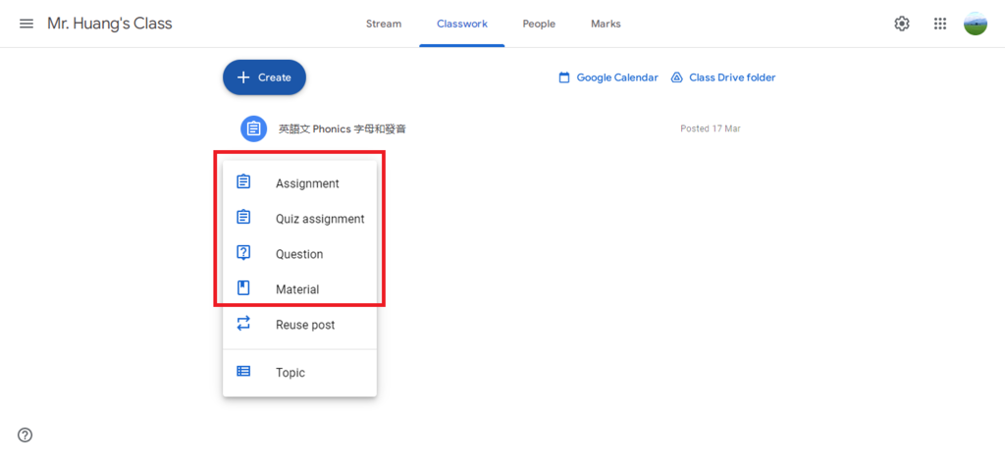Image resolution: width=1005 pixels, height=460 pixels.
Task: Select Question in the Create menu
Action: (299, 254)
